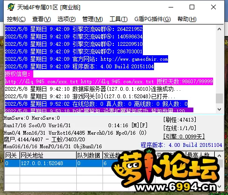Click the [M][F] status indicator
Viewport: 228px width, 195px height.
click(140, 125)
